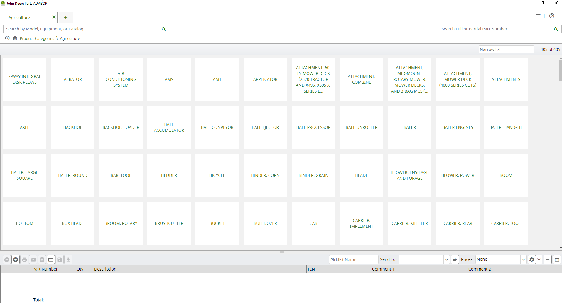The width and height of the screenshot is (562, 303).
Task: Go to home via the house icon
Action: coord(15,38)
